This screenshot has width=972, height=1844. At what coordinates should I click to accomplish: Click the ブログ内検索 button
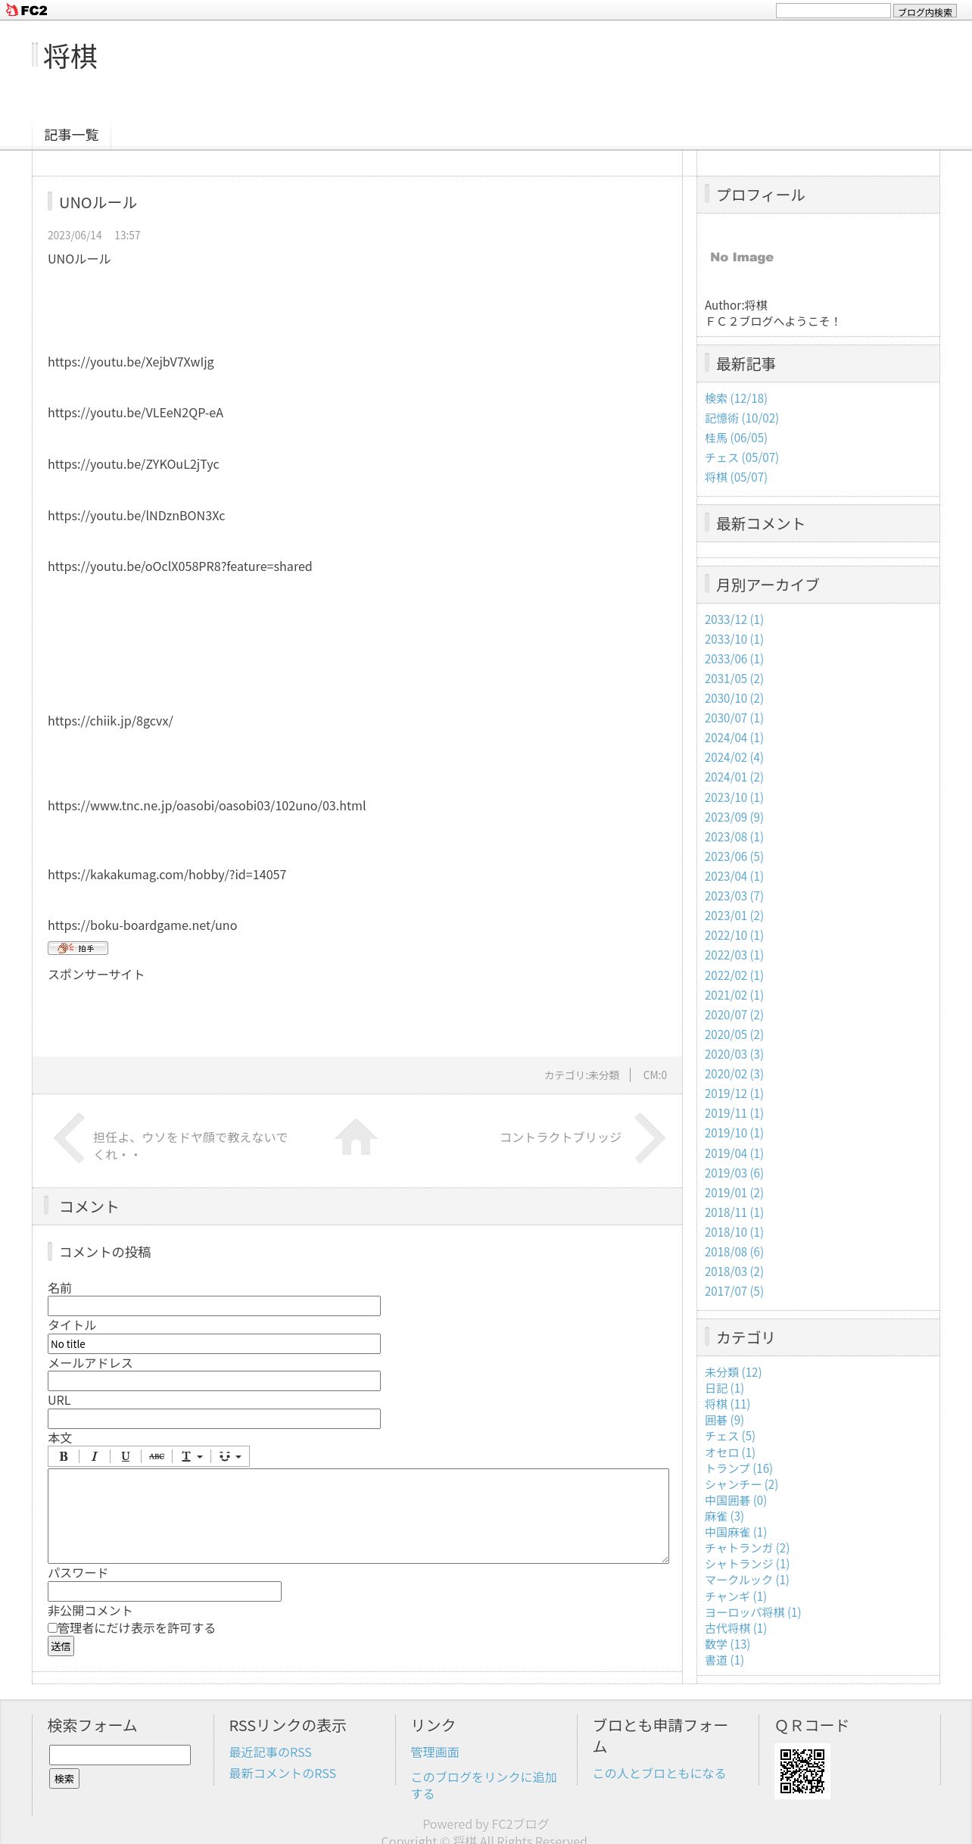(x=924, y=11)
